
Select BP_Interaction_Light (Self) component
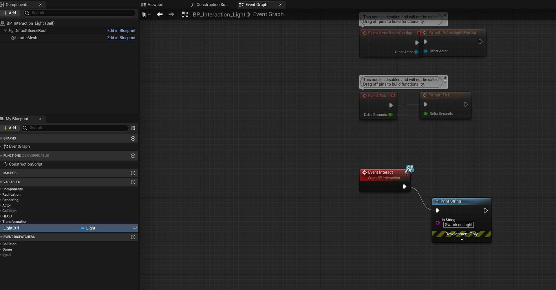[30, 23]
